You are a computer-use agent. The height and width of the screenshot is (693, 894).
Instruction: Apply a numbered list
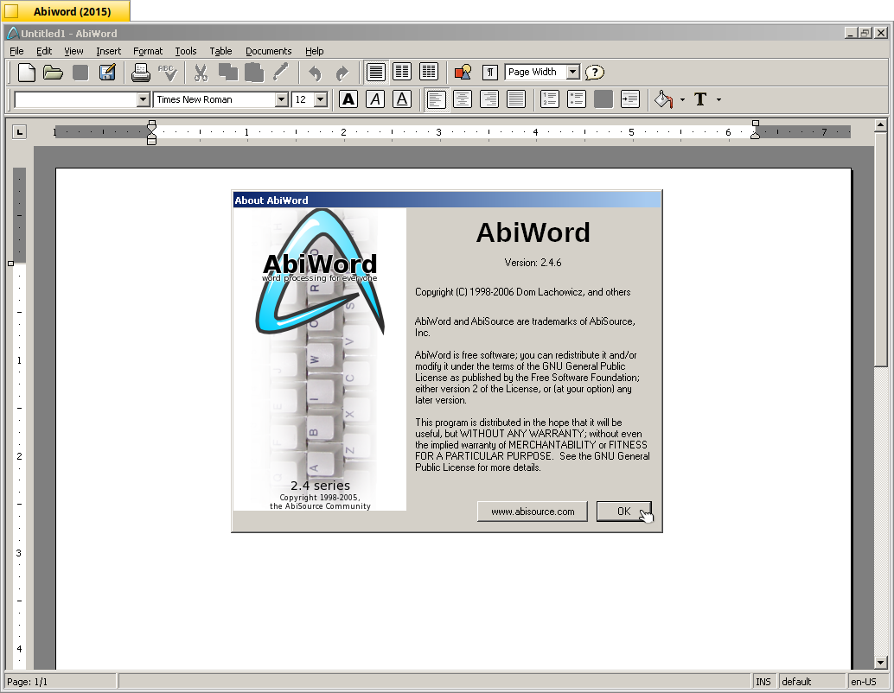point(550,99)
